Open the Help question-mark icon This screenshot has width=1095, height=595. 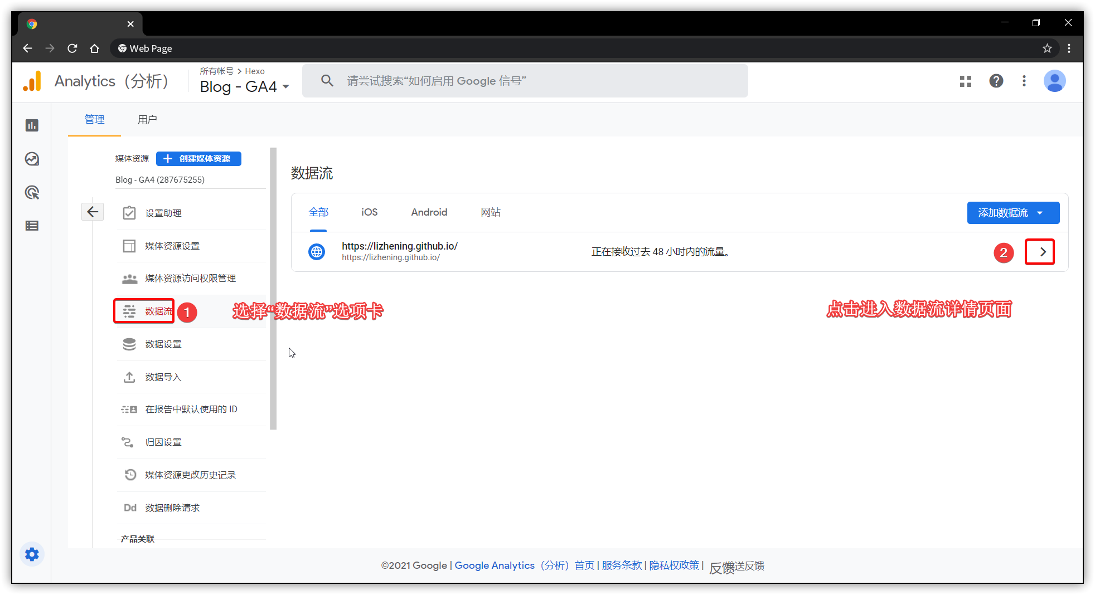tap(996, 81)
